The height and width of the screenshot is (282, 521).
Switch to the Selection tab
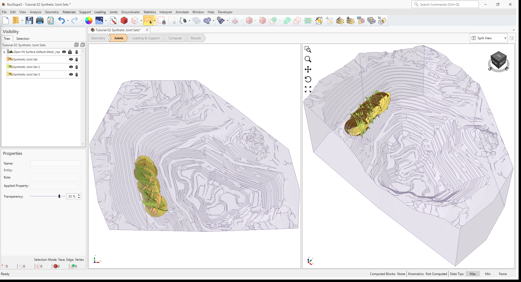23,39
